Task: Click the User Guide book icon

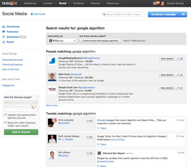Action: (x=32, y=14)
